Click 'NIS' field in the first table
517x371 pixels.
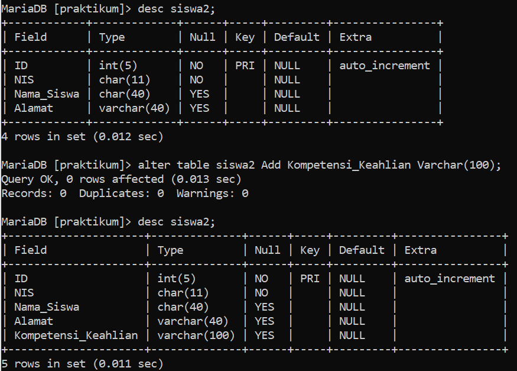[x=24, y=80]
